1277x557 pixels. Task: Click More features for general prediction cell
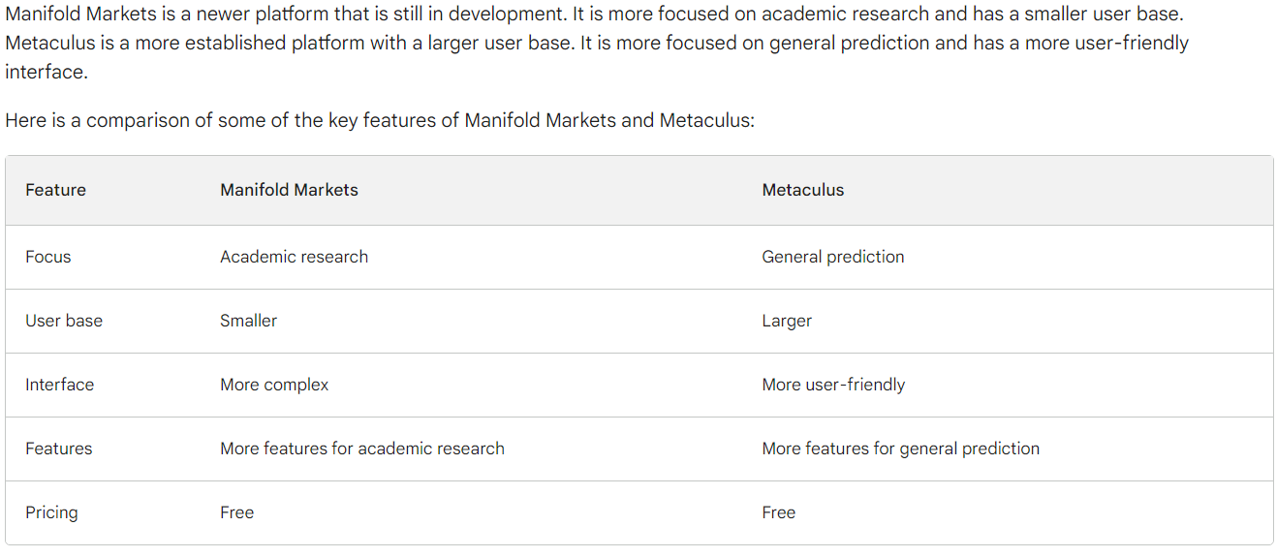coord(900,449)
